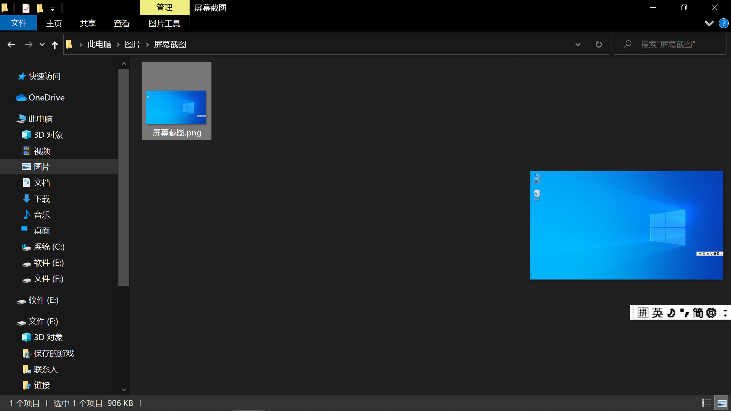The height and width of the screenshot is (411, 731).
Task: Click the Up directory arrow
Action: (54, 45)
